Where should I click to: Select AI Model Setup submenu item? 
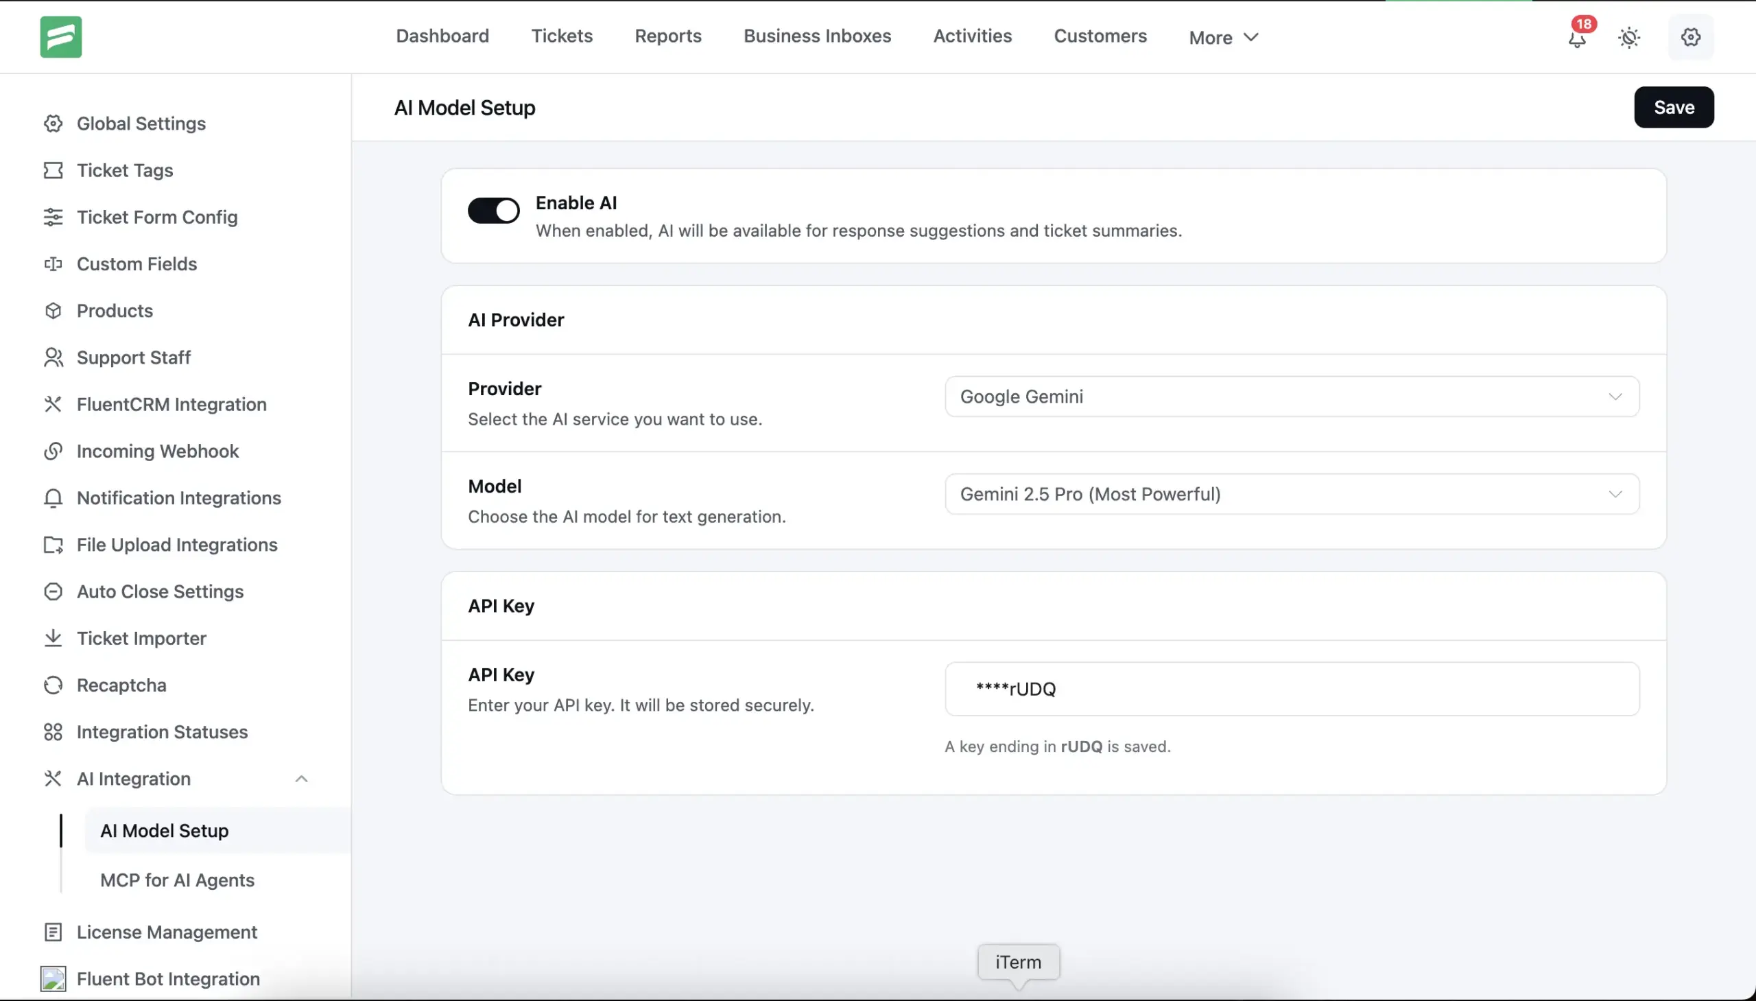[164, 830]
